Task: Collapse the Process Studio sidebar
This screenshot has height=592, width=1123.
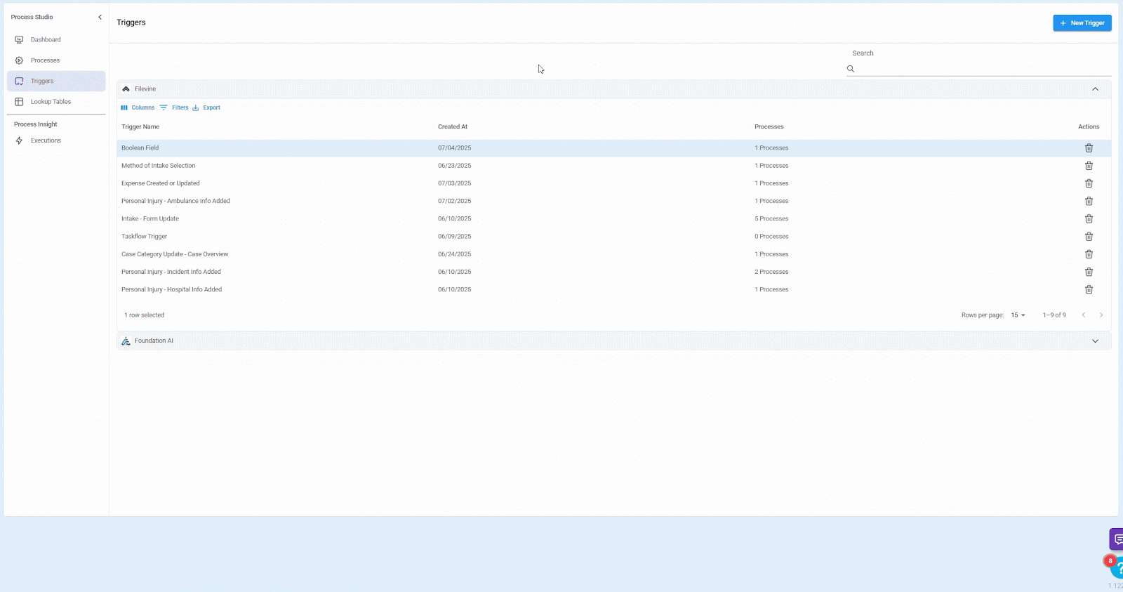Action: (100, 17)
